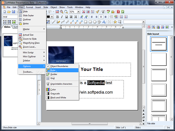
Task: Click the Open folder icon
Action: (x=9, y=11)
